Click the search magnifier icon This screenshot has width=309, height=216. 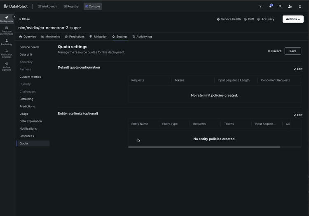point(280,6)
